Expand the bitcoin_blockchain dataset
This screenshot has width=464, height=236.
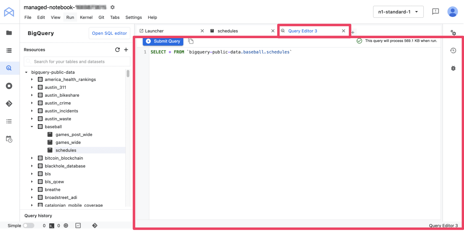32,158
